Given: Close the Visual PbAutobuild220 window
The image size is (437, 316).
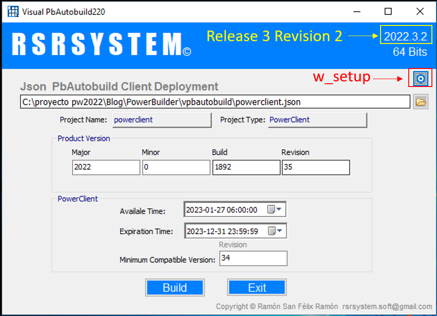Looking at the screenshot, I should [x=420, y=12].
